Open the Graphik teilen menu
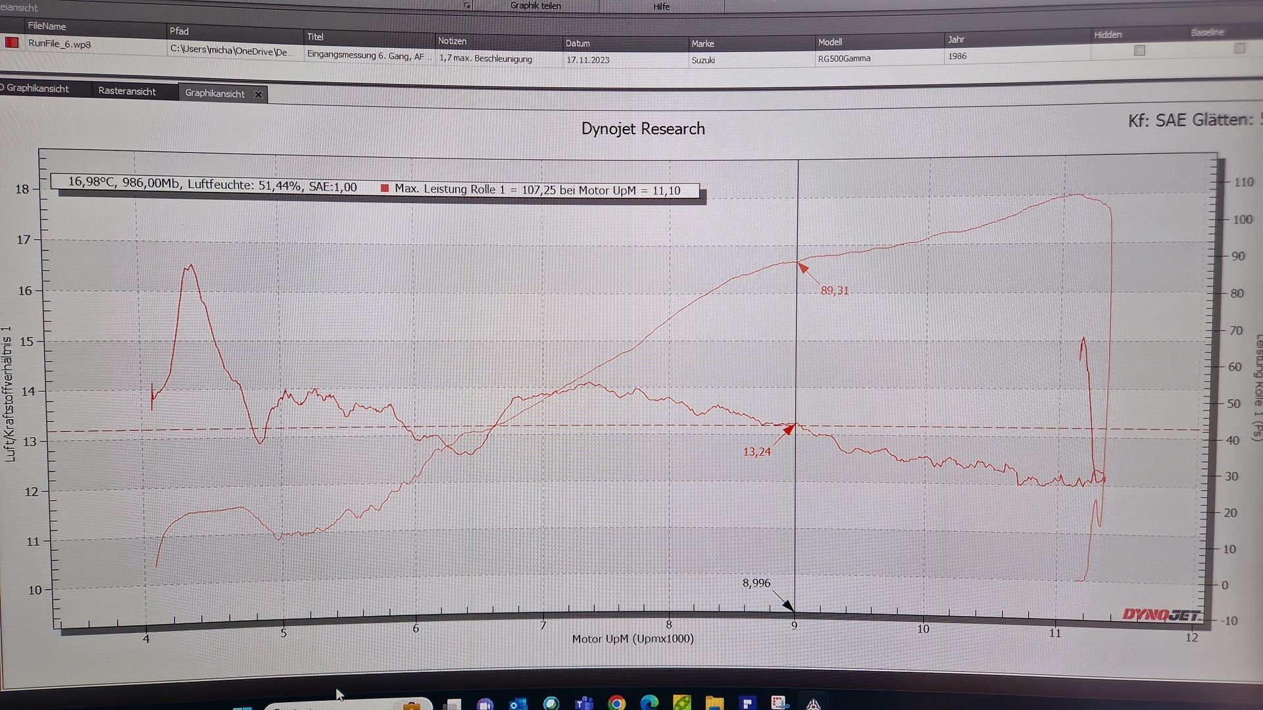Image resolution: width=1263 pixels, height=710 pixels. coord(535,6)
